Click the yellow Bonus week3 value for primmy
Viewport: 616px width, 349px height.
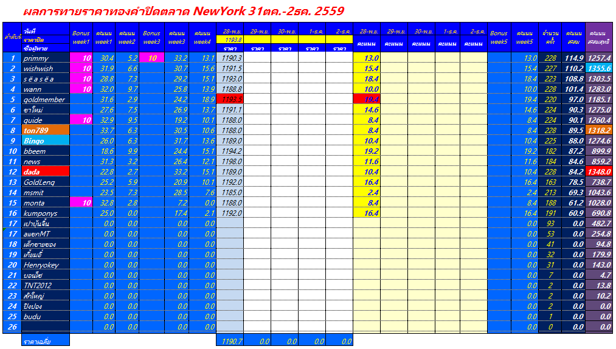point(151,58)
